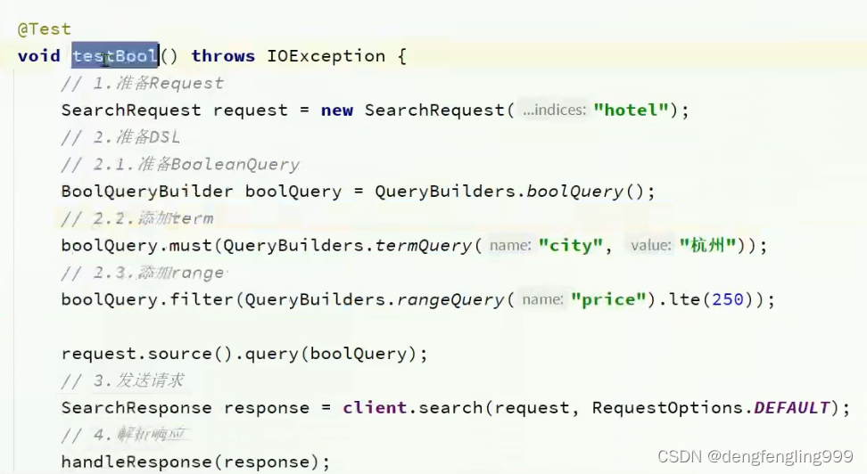Screen dimensions: 867x474
Task: Click the SearchResponse type declaration
Action: pyautogui.click(x=136, y=408)
